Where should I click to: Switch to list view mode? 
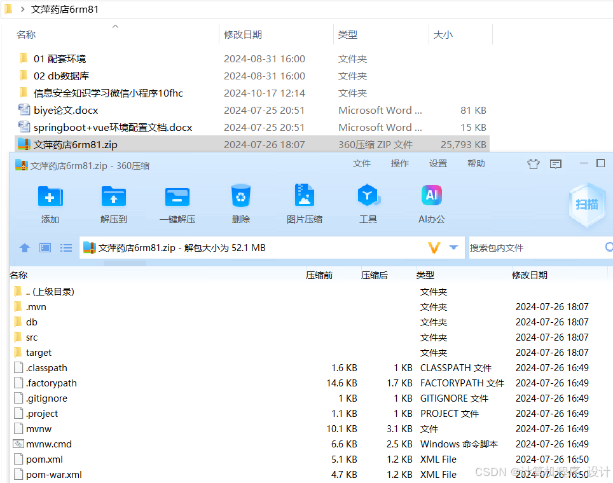66,247
